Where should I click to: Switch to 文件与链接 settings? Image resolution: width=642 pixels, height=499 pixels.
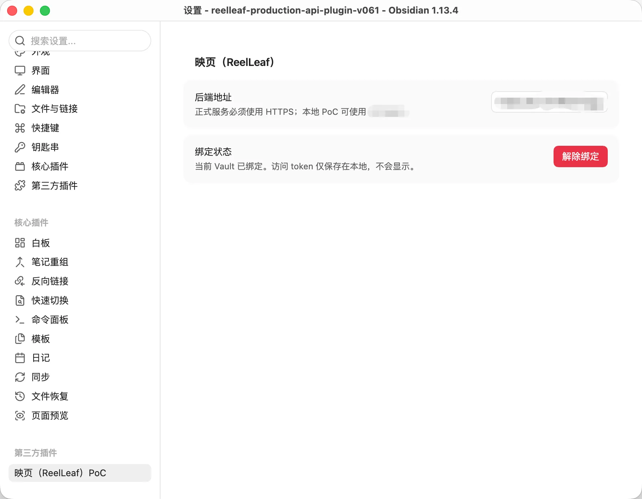80,109
